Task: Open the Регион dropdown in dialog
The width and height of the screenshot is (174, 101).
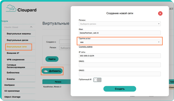Action: click(120, 24)
